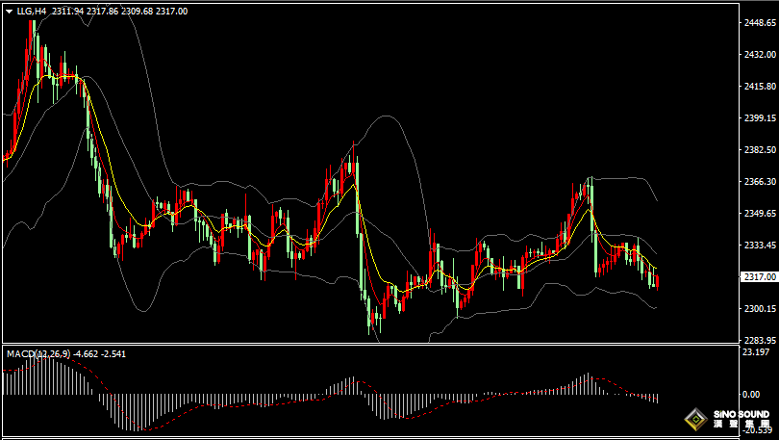Click the 2349.65 price axis label
Image resolution: width=779 pixels, height=440 pixels.
coord(760,214)
